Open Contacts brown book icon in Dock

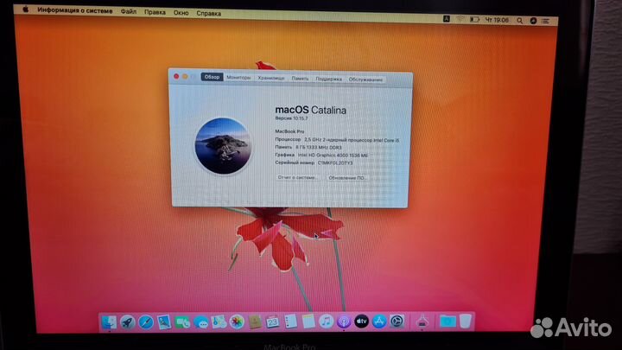(x=255, y=321)
